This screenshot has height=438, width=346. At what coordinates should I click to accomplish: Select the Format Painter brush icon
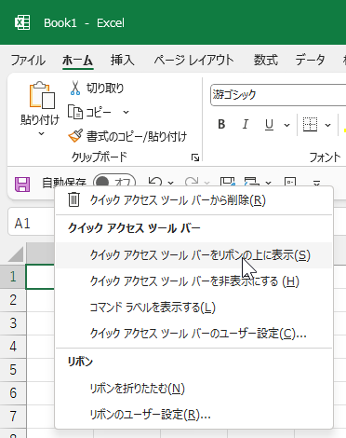click(75, 136)
